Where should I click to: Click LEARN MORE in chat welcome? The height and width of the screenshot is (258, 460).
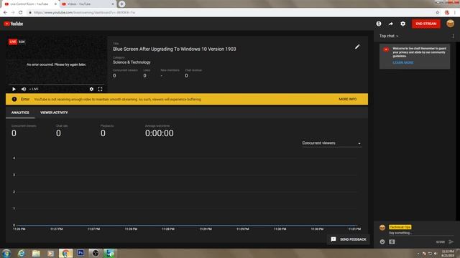pos(402,62)
